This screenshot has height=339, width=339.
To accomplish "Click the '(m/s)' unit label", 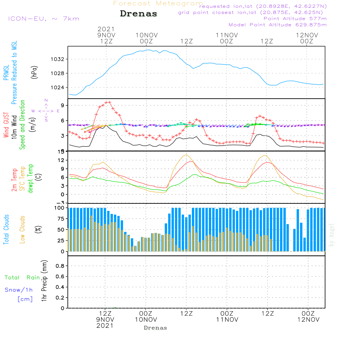I will (x=33, y=125).
